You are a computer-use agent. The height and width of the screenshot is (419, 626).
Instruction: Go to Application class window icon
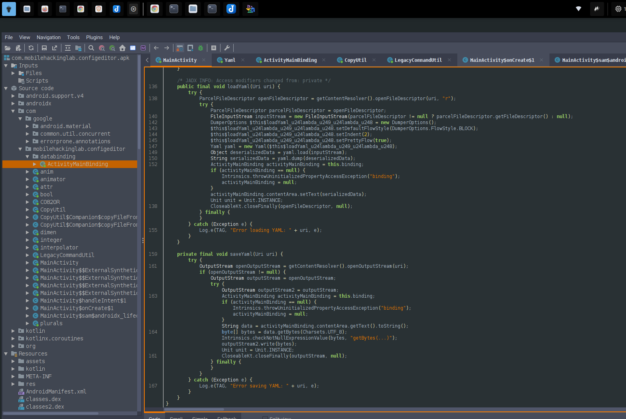(x=133, y=48)
